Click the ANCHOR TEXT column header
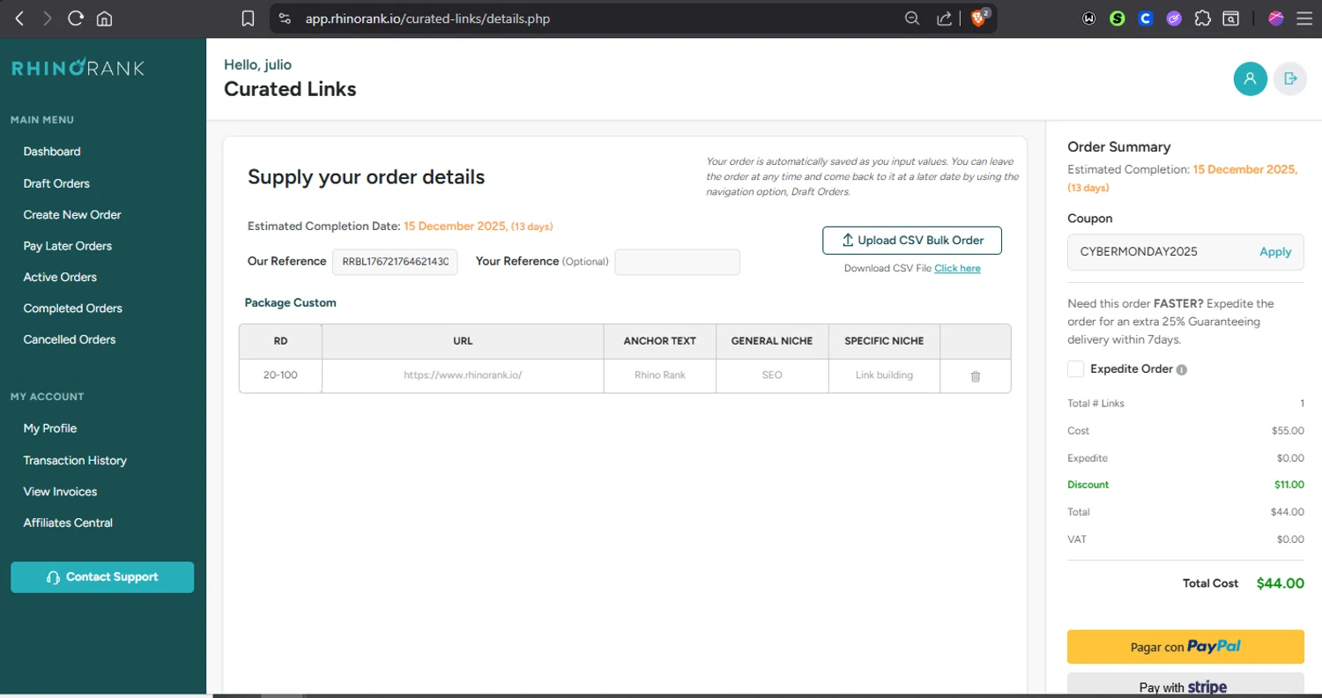 660,341
